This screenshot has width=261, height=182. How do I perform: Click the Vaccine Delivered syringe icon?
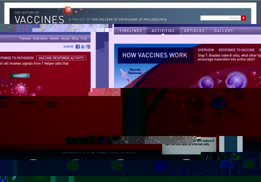tap(125, 76)
